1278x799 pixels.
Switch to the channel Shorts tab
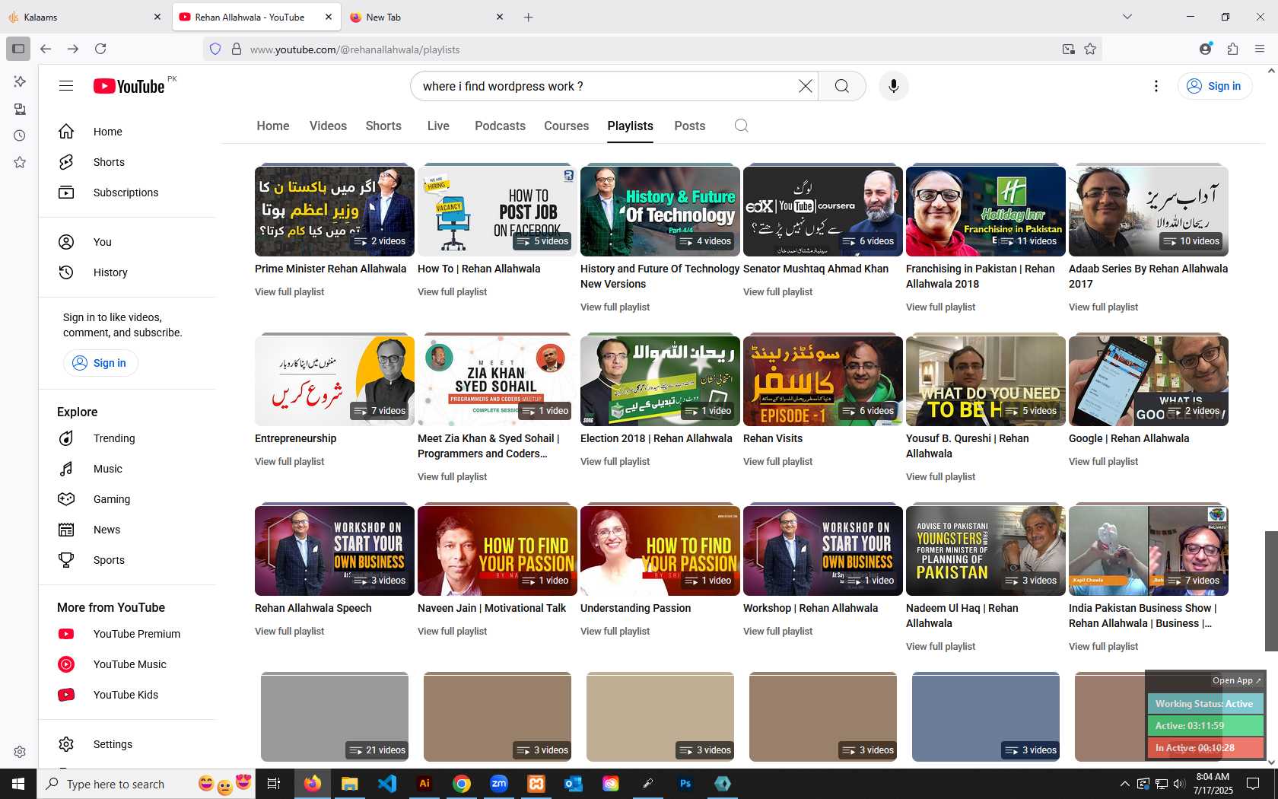[383, 126]
